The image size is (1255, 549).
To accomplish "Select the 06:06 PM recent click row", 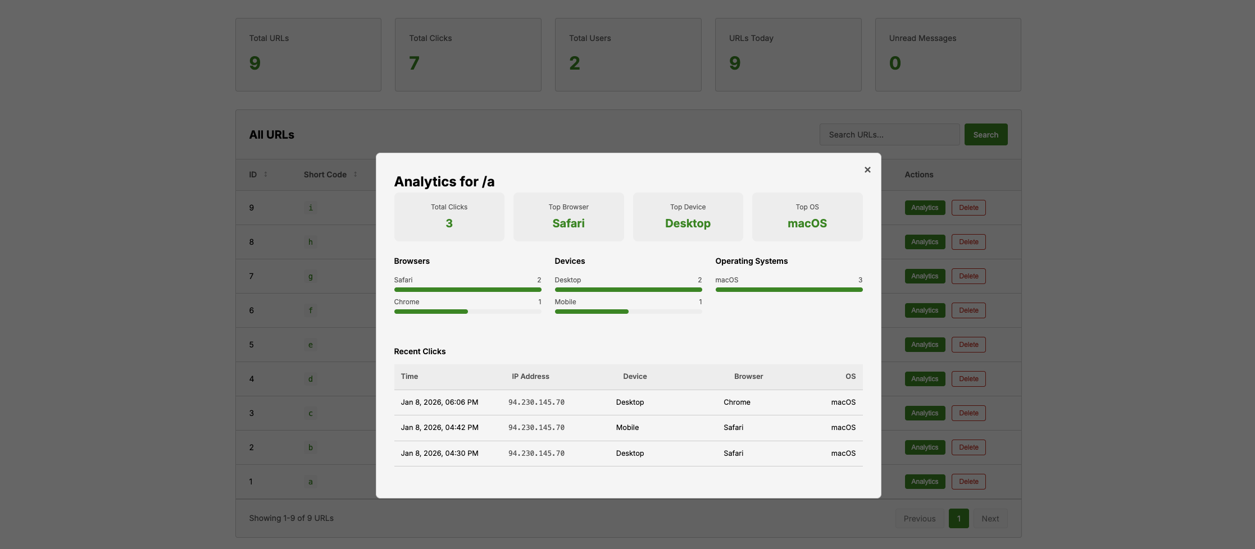I will pyautogui.click(x=628, y=402).
